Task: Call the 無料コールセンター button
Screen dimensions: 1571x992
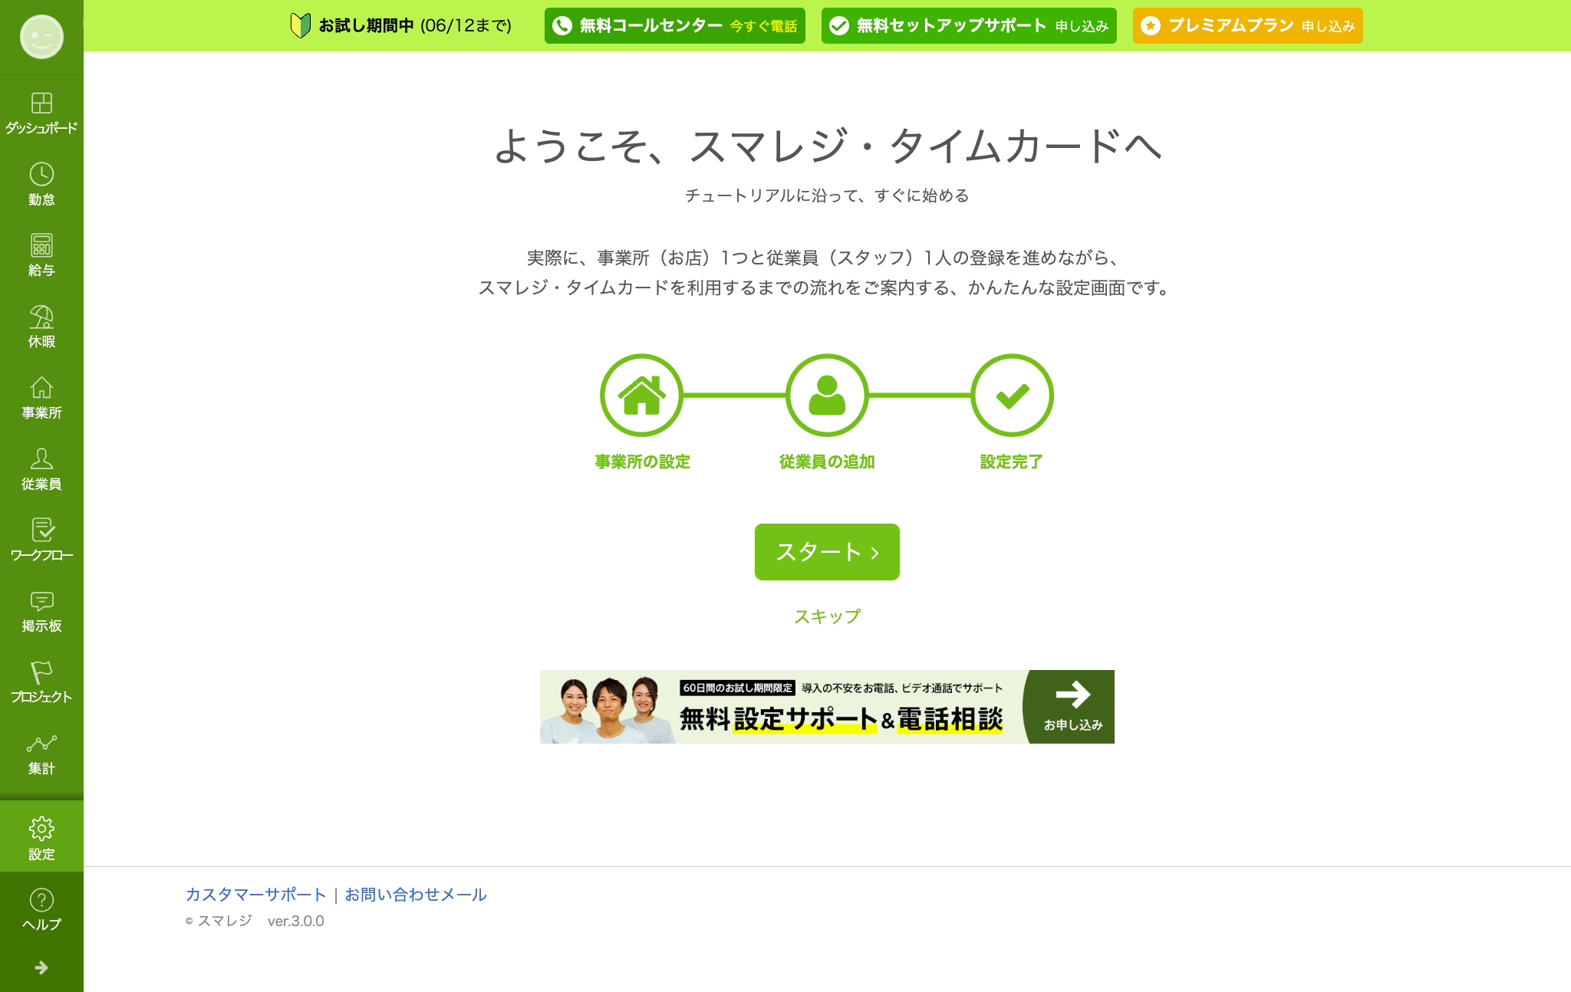Action: coord(675,26)
